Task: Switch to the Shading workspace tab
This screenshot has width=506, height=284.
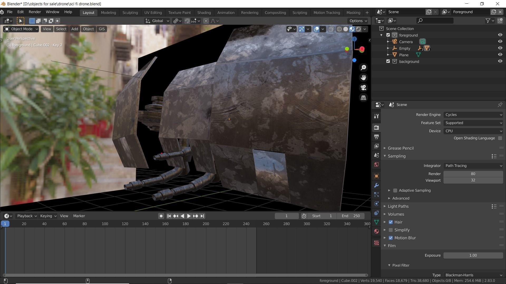Action: [x=204, y=13]
